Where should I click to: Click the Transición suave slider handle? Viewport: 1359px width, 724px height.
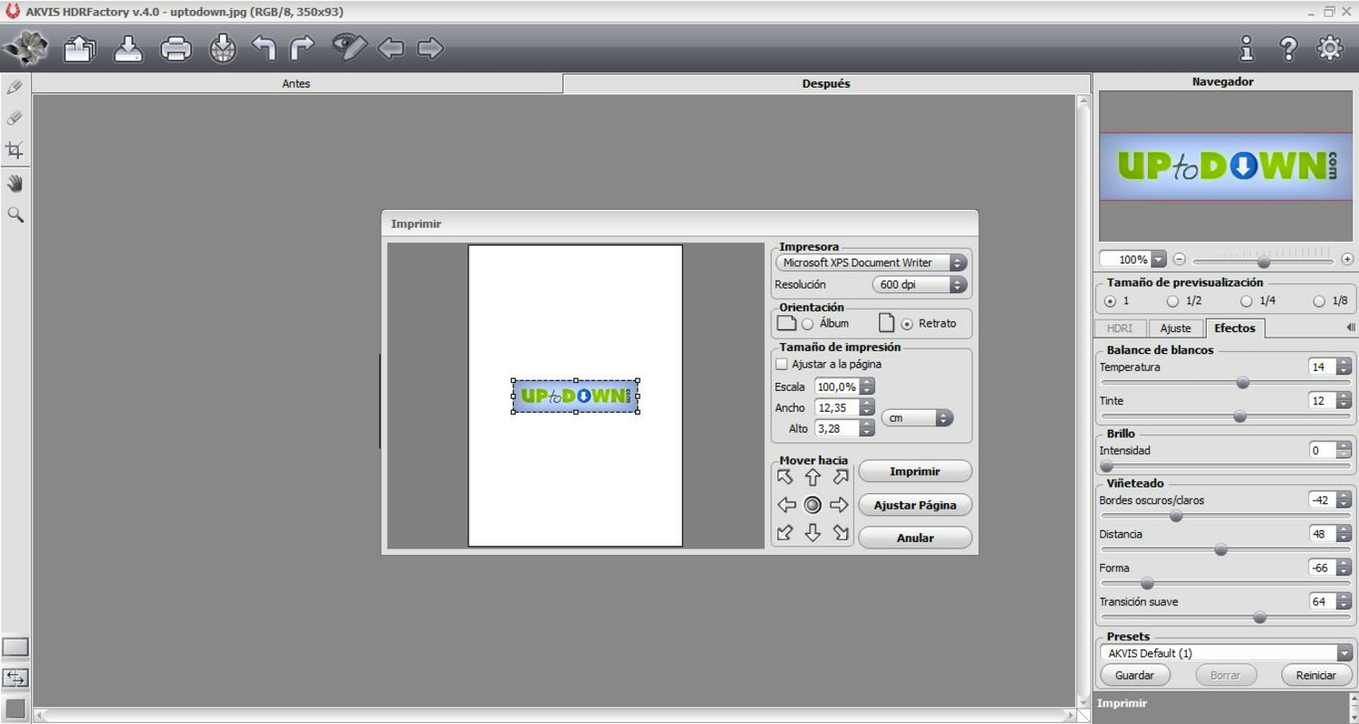(1259, 617)
